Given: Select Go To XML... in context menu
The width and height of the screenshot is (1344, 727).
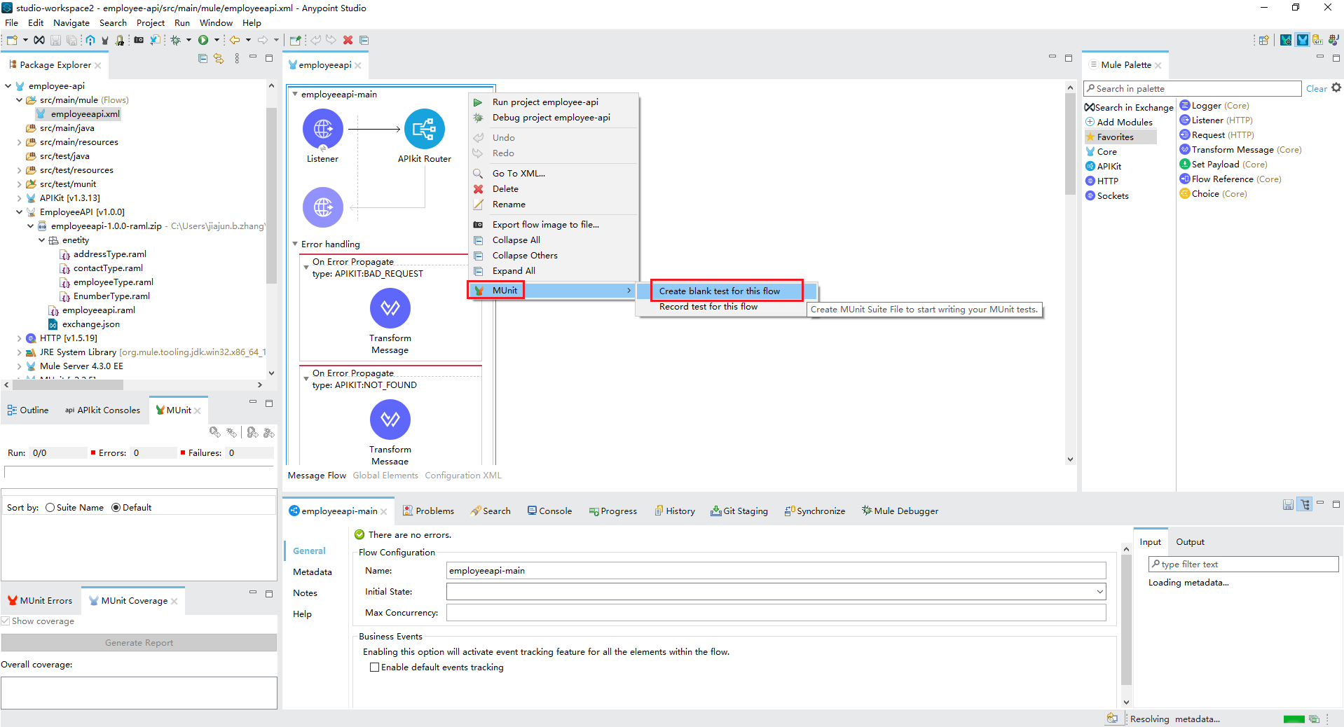Looking at the screenshot, I should click(x=519, y=174).
